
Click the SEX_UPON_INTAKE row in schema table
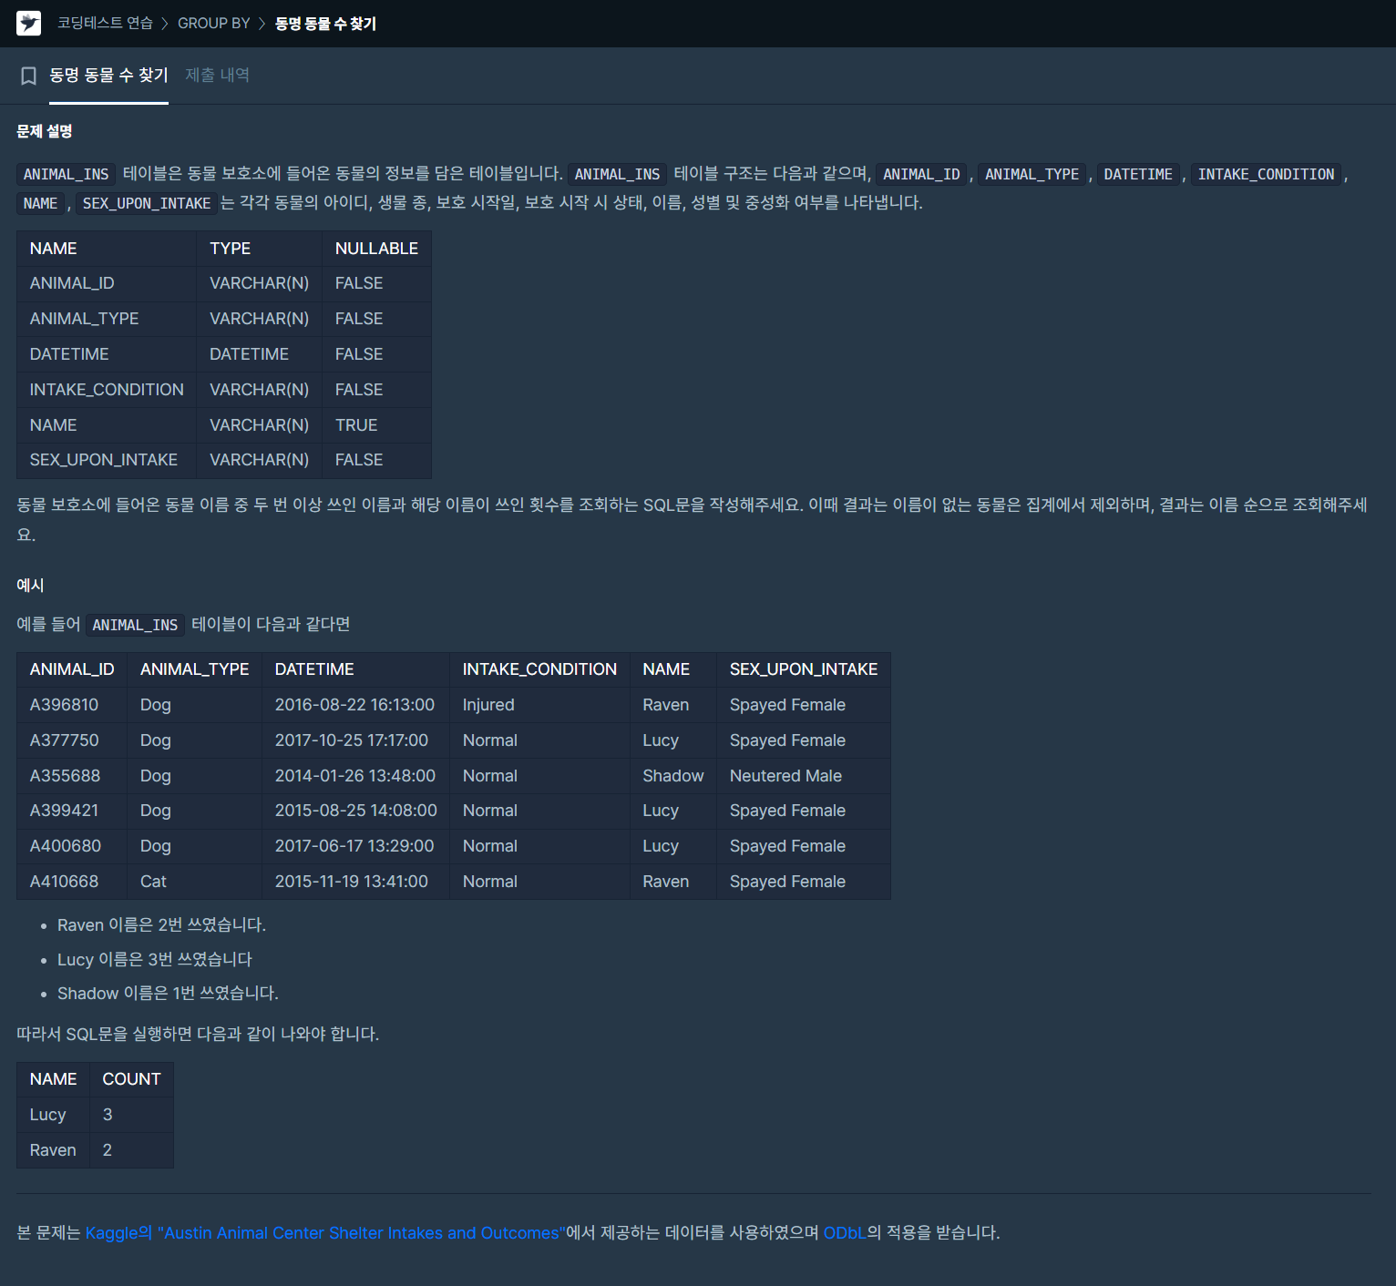pos(223,460)
